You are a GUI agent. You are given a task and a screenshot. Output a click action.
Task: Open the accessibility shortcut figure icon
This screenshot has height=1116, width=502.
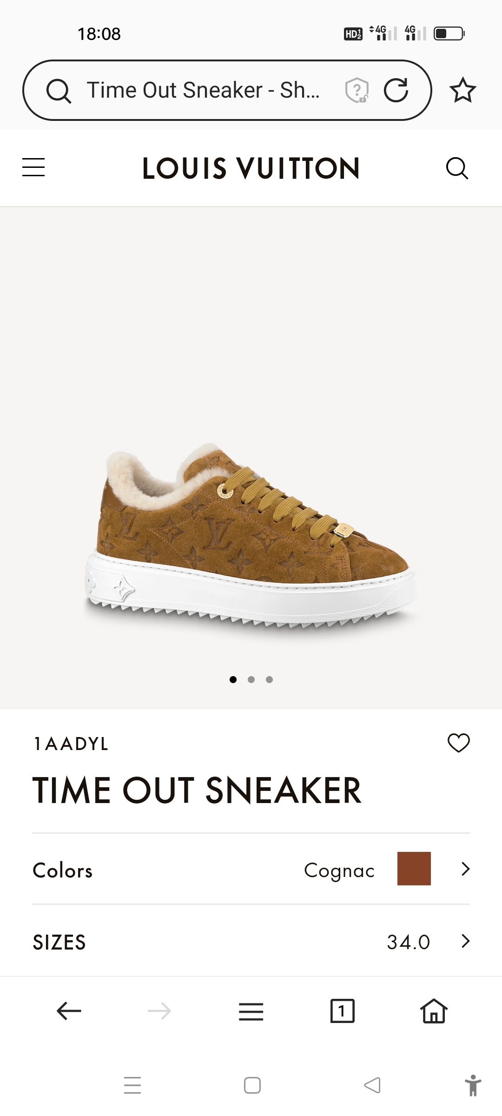click(473, 1086)
